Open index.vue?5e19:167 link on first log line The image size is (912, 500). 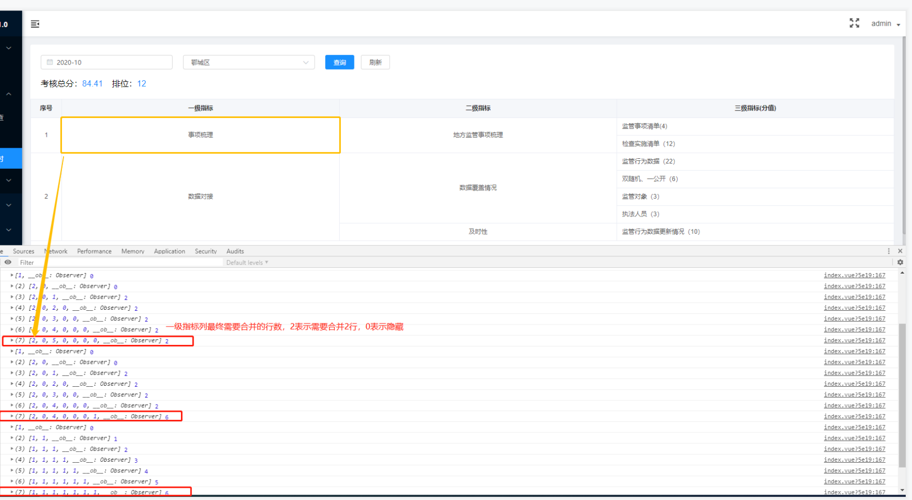click(x=854, y=275)
